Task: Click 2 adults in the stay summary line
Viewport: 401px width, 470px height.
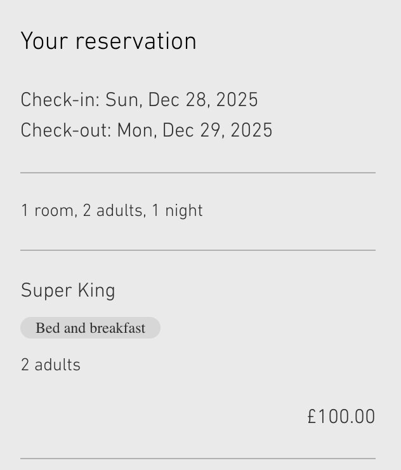Action: pyautogui.click(x=112, y=211)
